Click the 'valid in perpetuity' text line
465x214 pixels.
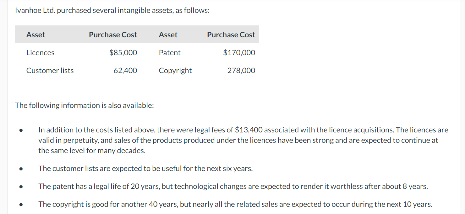tap(238, 140)
